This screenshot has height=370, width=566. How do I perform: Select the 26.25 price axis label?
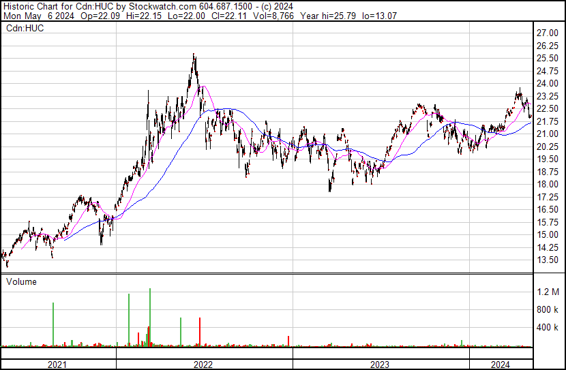(547, 46)
